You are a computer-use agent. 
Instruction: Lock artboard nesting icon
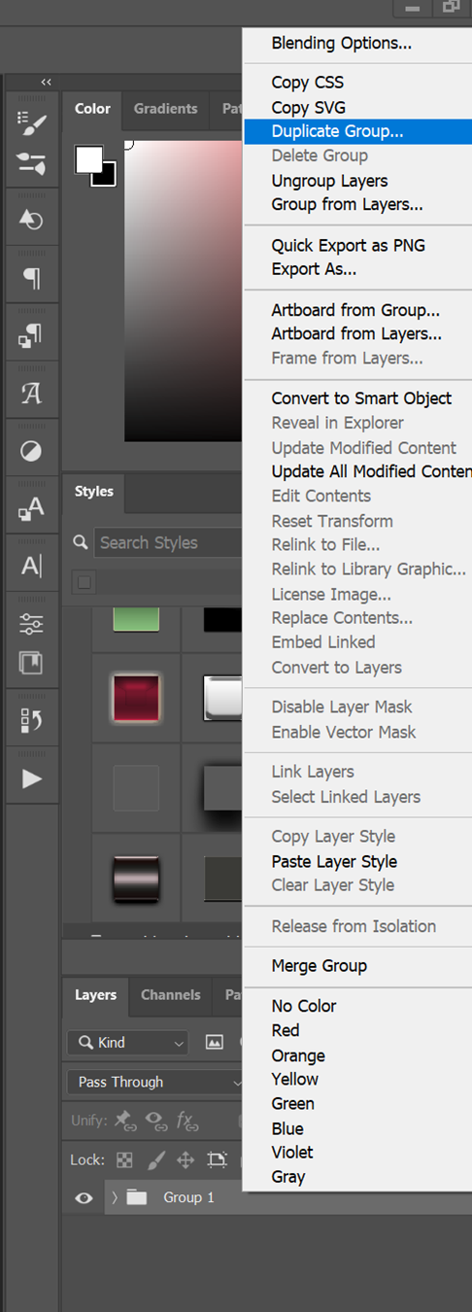(x=217, y=1159)
